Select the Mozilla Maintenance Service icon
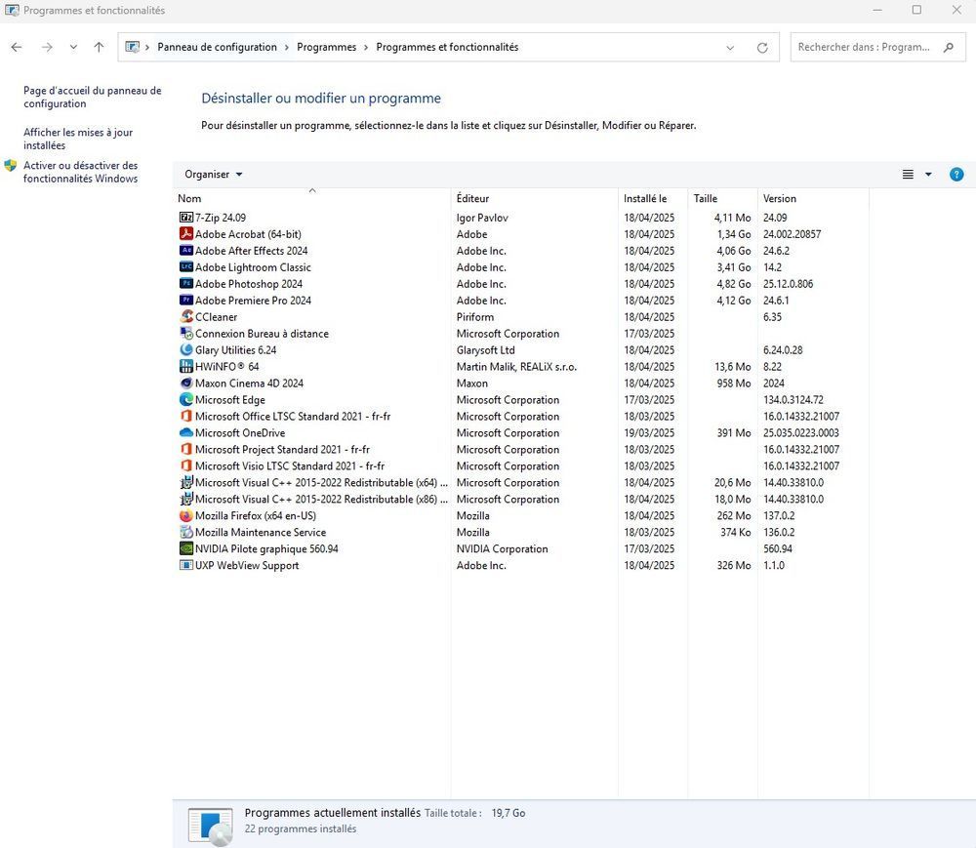 click(x=186, y=532)
